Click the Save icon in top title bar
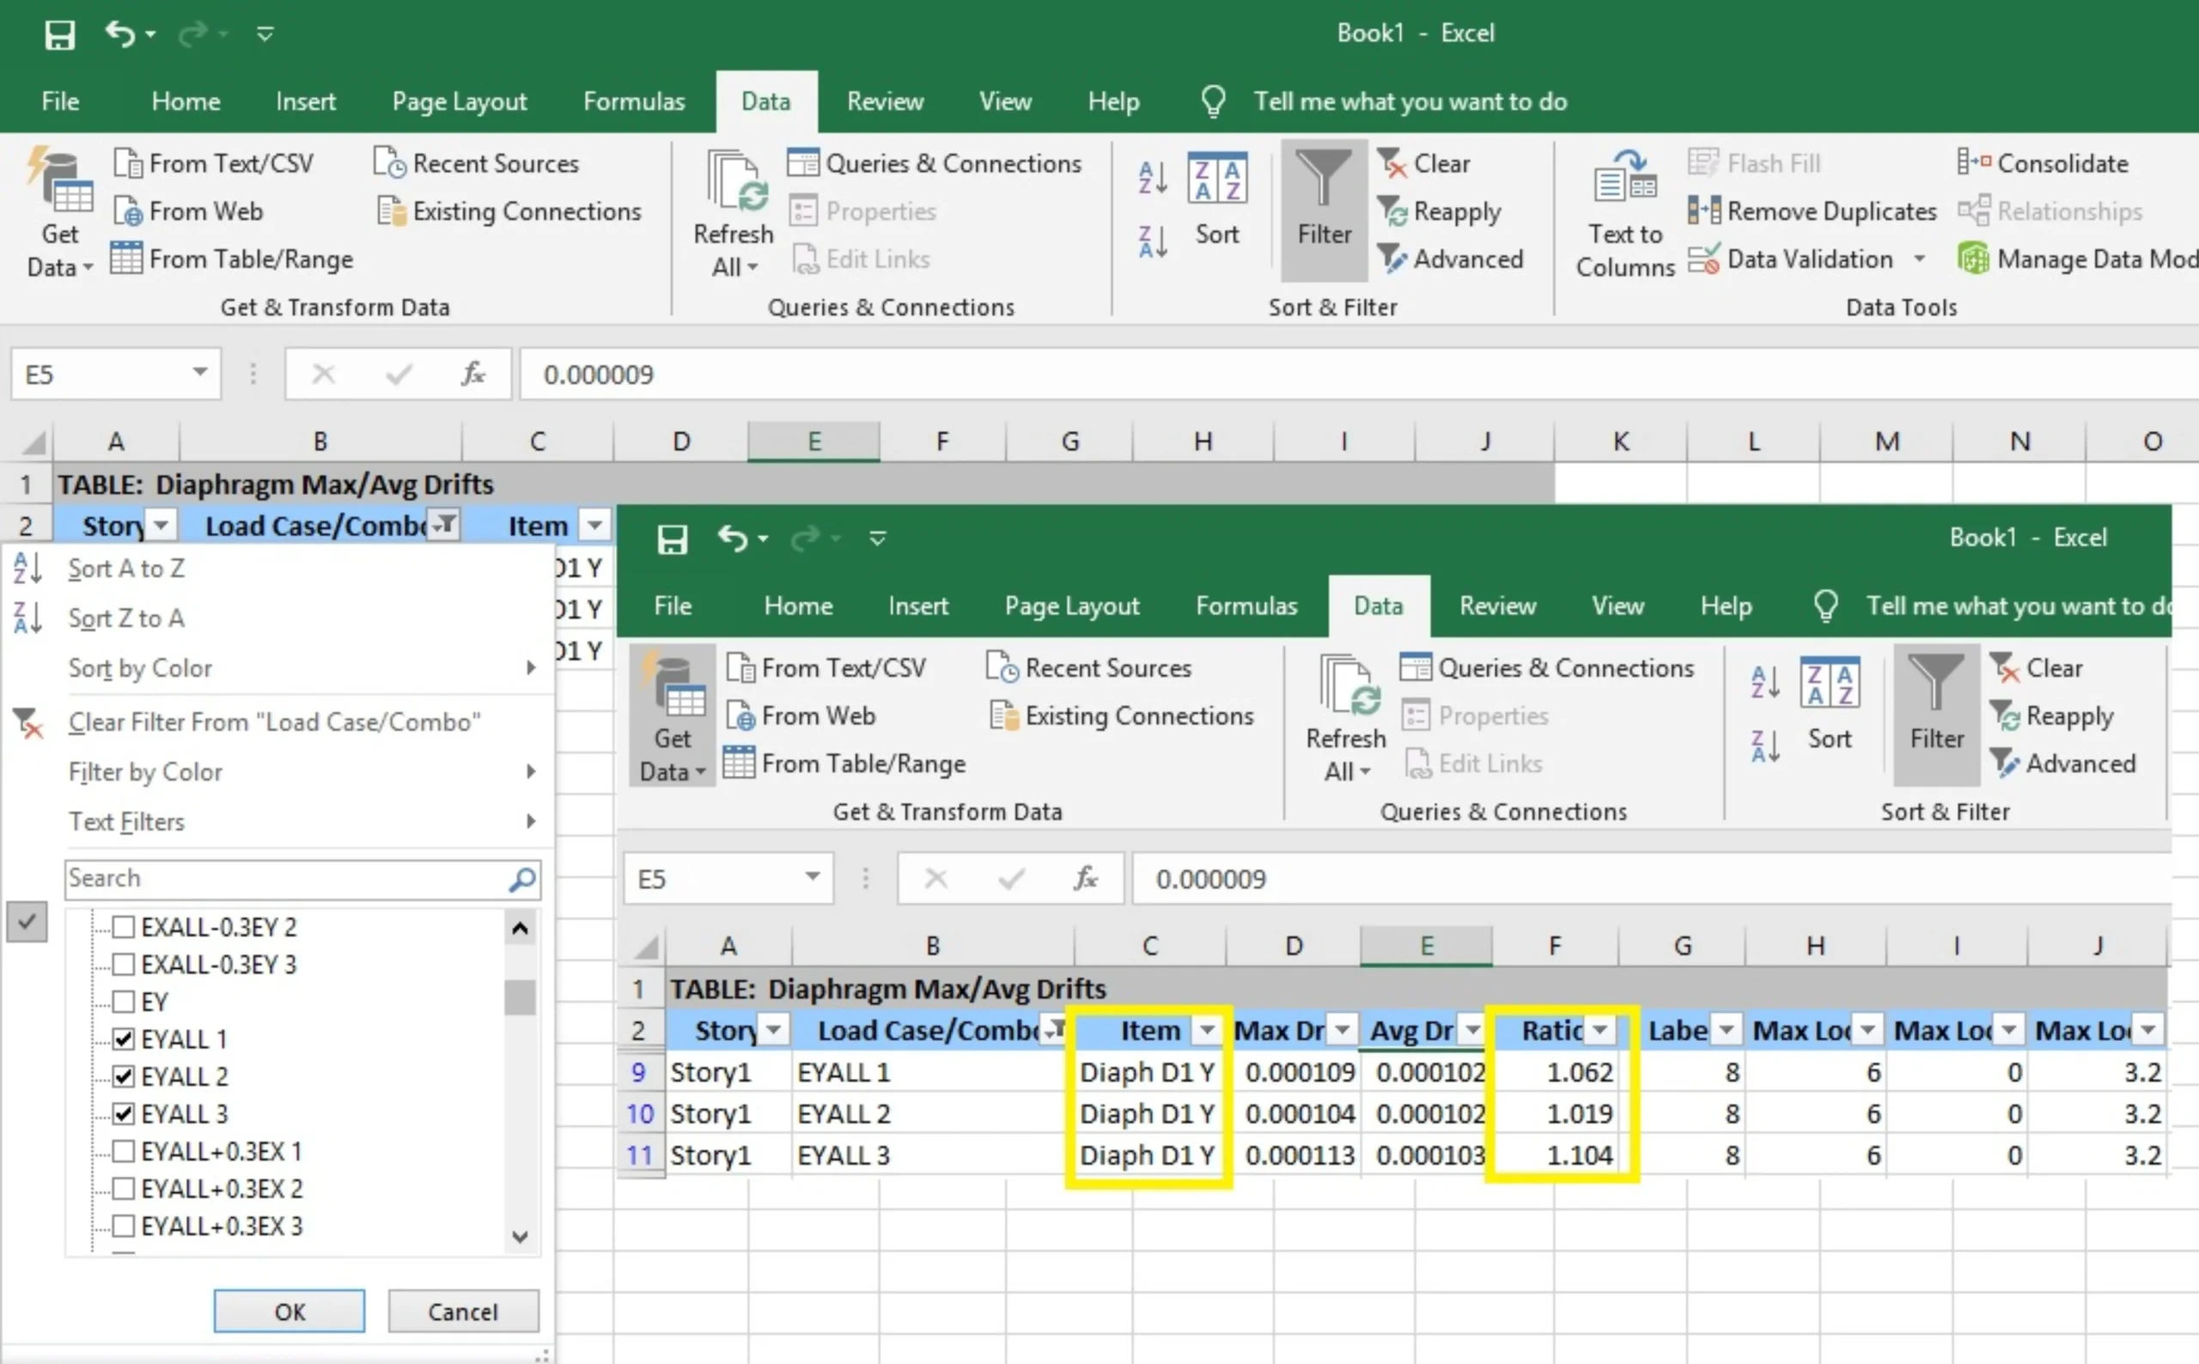The height and width of the screenshot is (1364, 2199). [59, 34]
